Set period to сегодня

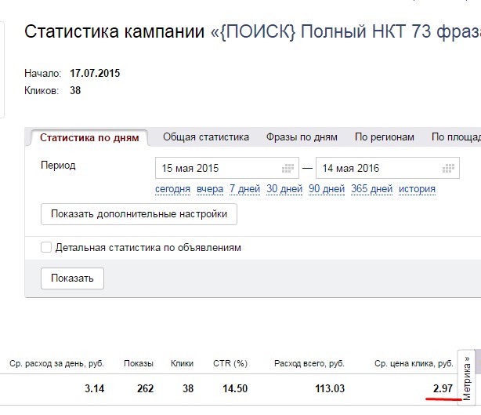click(172, 189)
